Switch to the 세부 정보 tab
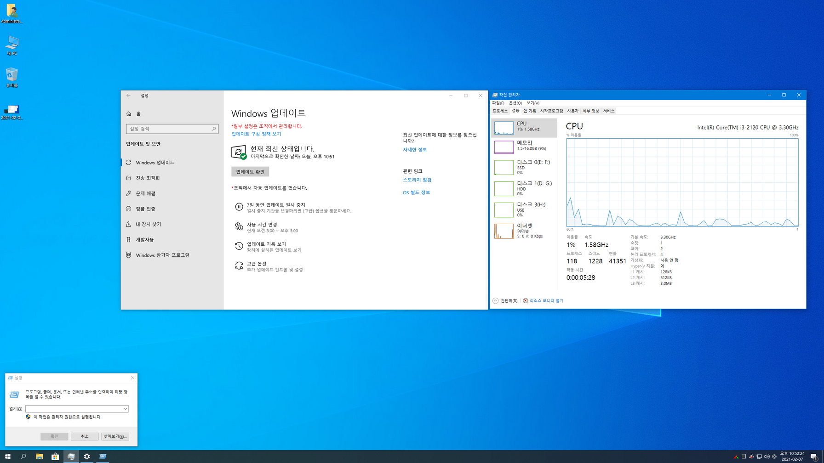 pos(591,111)
